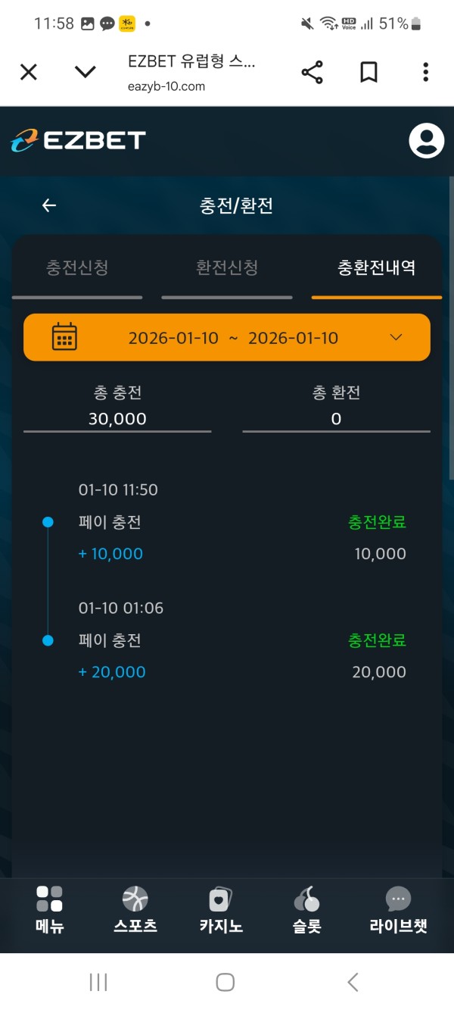The height and width of the screenshot is (1010, 454).
Task: Open the user profile icon
Action: 426,140
